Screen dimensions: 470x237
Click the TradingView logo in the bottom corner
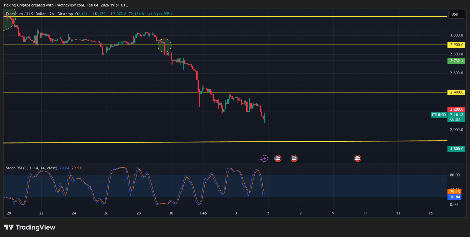point(29,227)
